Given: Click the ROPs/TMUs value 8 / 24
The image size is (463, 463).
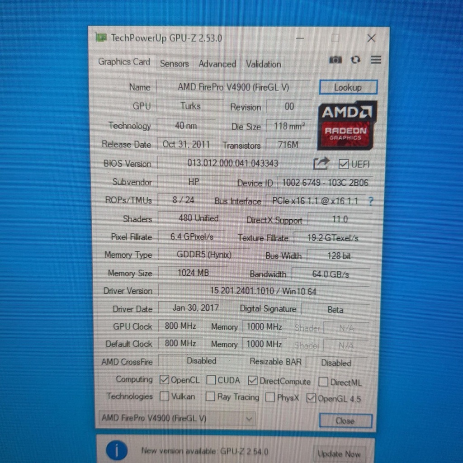Looking at the screenshot, I should click(184, 200).
